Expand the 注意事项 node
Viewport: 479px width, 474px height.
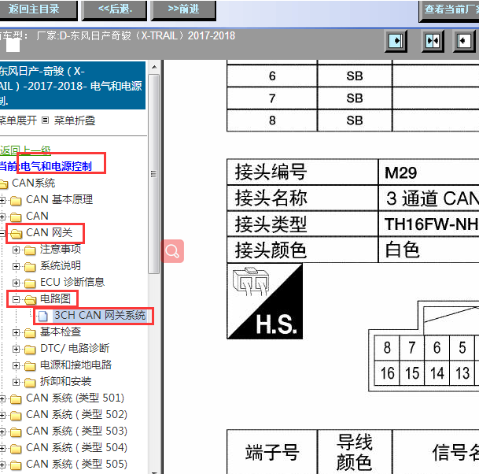16,250
